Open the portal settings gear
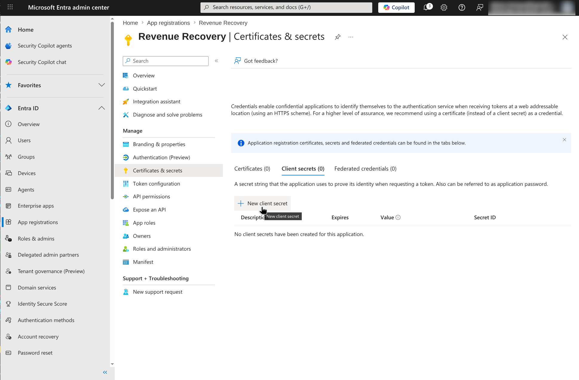The height and width of the screenshot is (380, 579). 444,7
